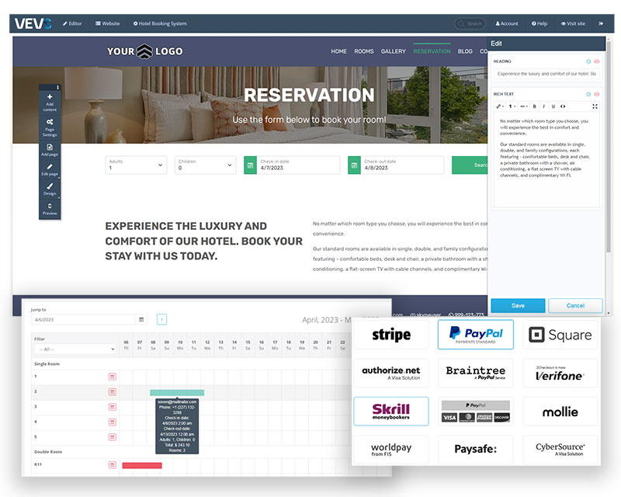This screenshot has width=621, height=497.
Task: Go to the GALLERY page in site navigation
Action: 394,51
